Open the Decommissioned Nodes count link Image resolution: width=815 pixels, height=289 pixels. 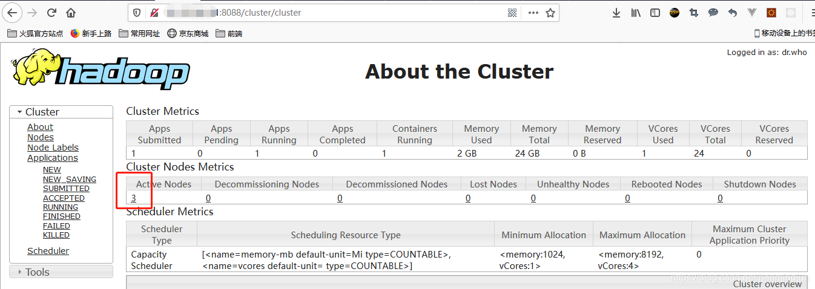[340, 198]
